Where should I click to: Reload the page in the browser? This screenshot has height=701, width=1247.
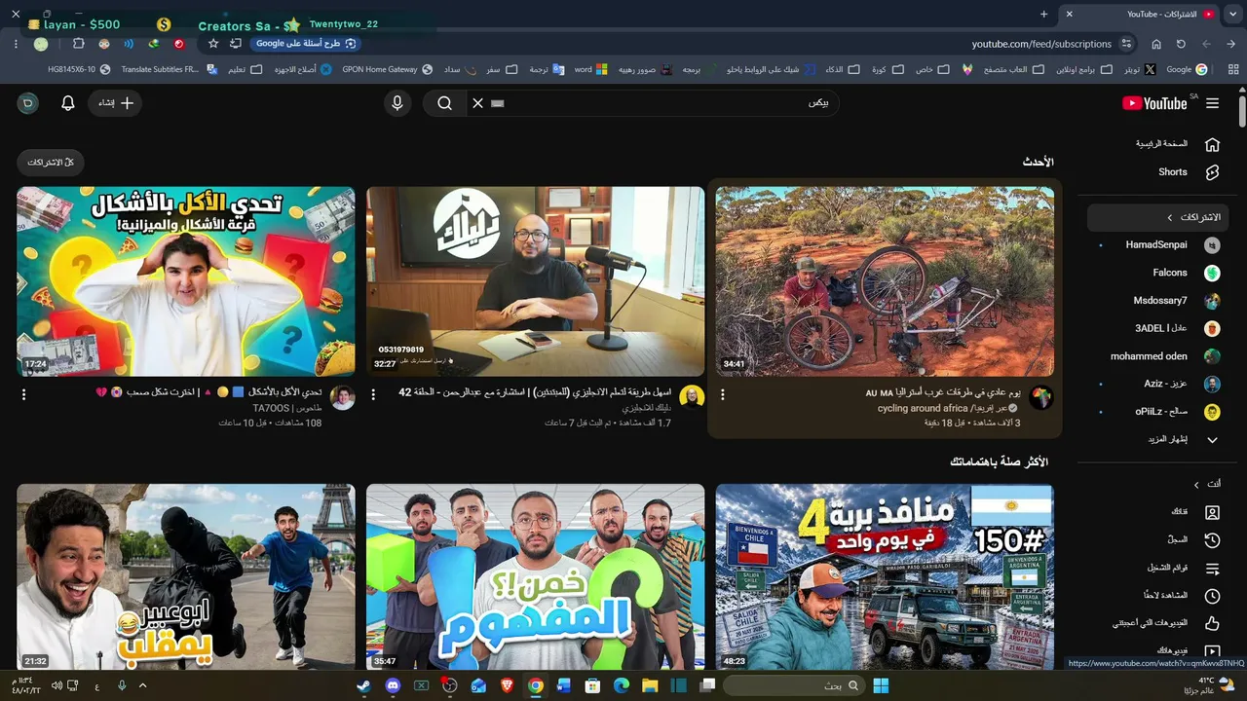(1181, 44)
